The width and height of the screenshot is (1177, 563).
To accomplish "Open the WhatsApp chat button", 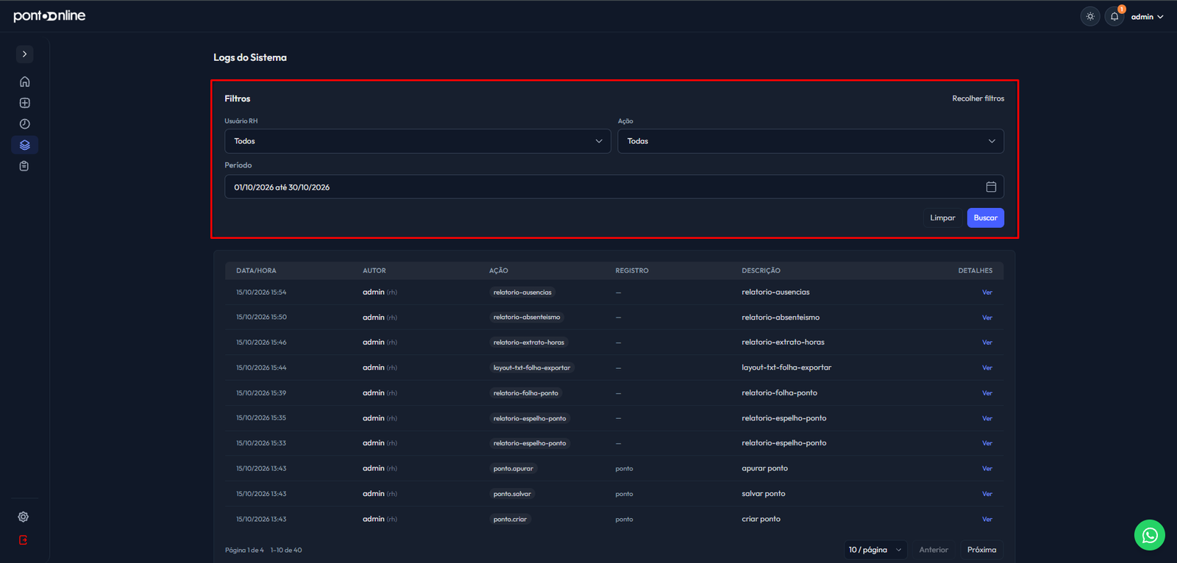I will pos(1150,535).
